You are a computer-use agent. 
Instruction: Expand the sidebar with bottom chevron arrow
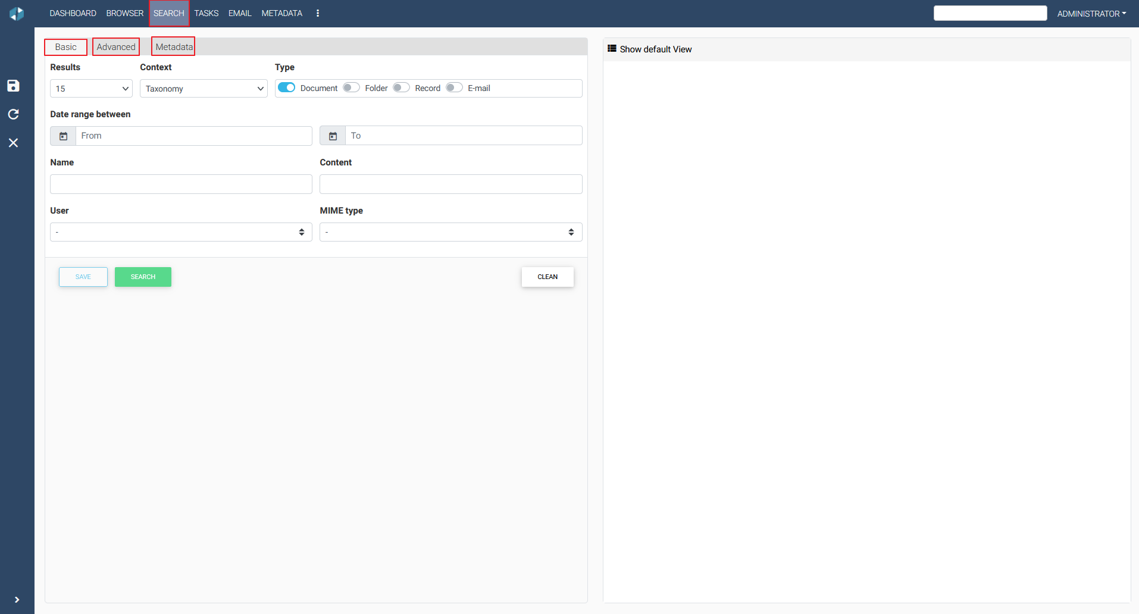17,600
